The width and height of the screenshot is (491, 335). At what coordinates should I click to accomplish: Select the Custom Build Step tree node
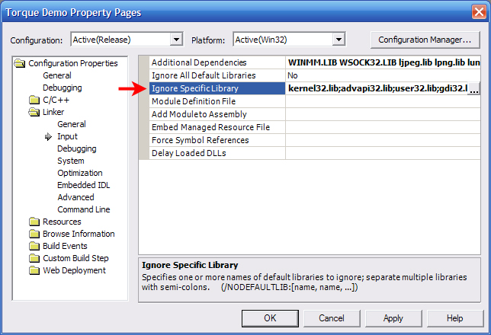pyautogui.click(x=75, y=258)
